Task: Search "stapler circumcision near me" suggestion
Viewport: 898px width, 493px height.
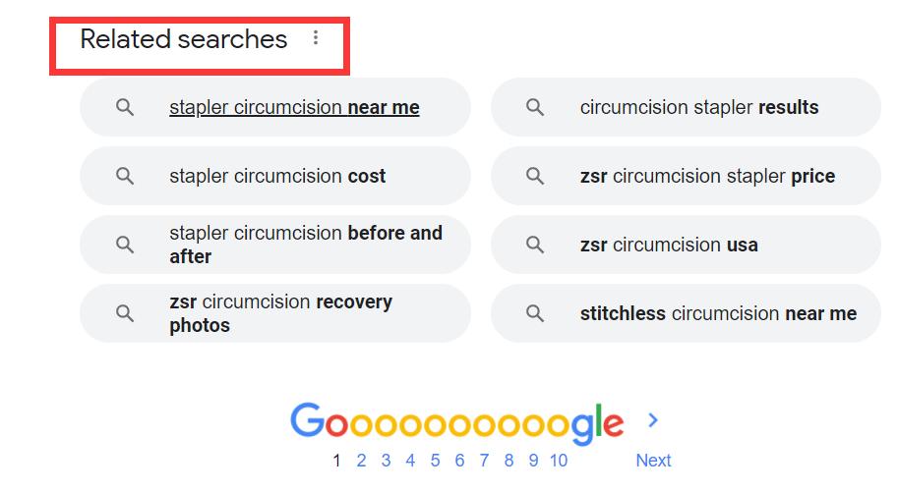Action: (294, 108)
